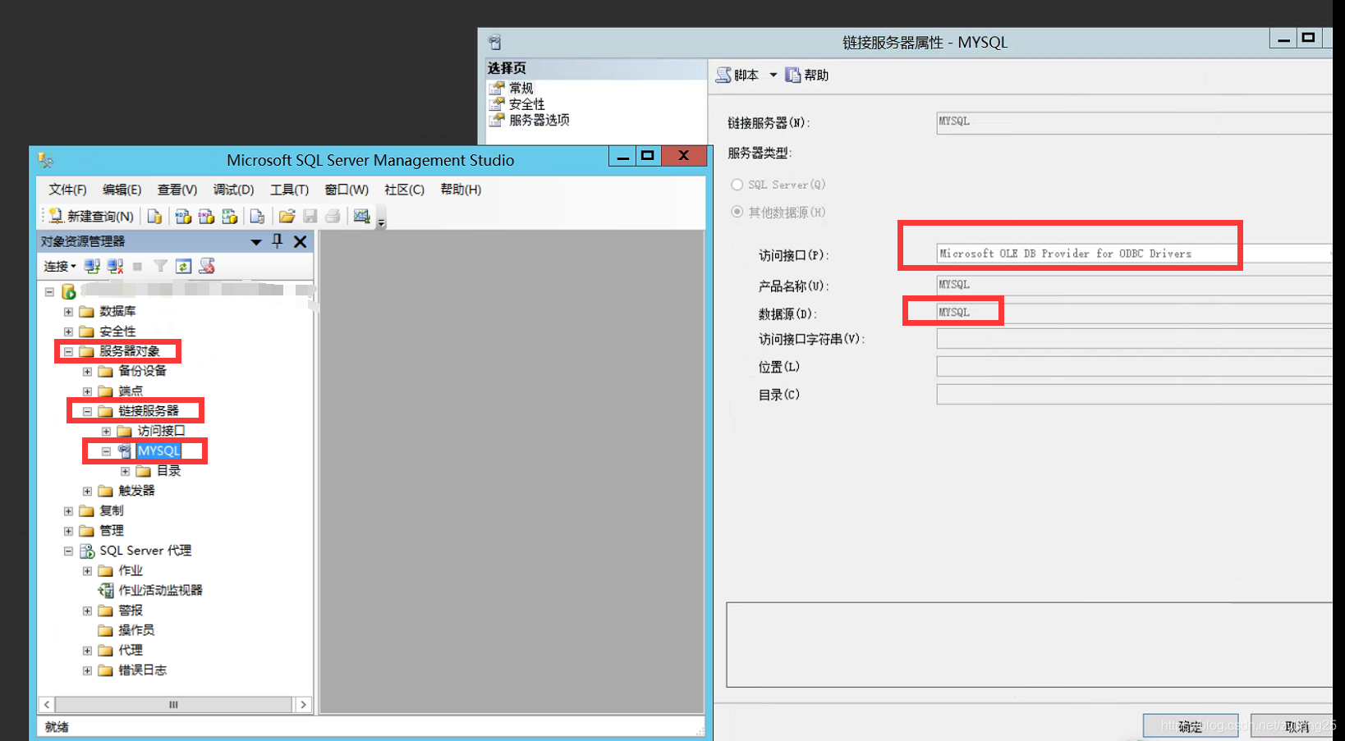Open the 脚本 dropdown arrow
This screenshot has height=741, width=1345.
tap(773, 75)
